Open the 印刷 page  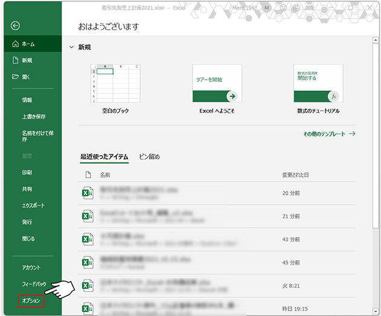[x=27, y=172]
